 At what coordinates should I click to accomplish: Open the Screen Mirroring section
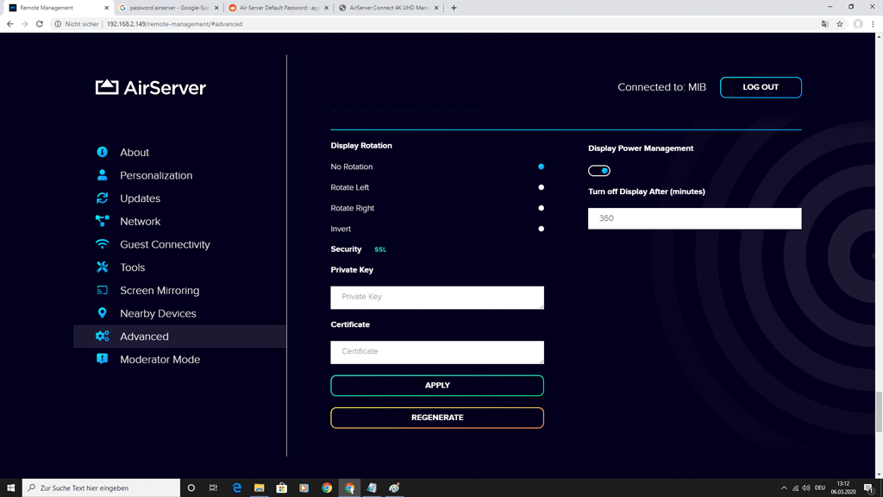160,290
